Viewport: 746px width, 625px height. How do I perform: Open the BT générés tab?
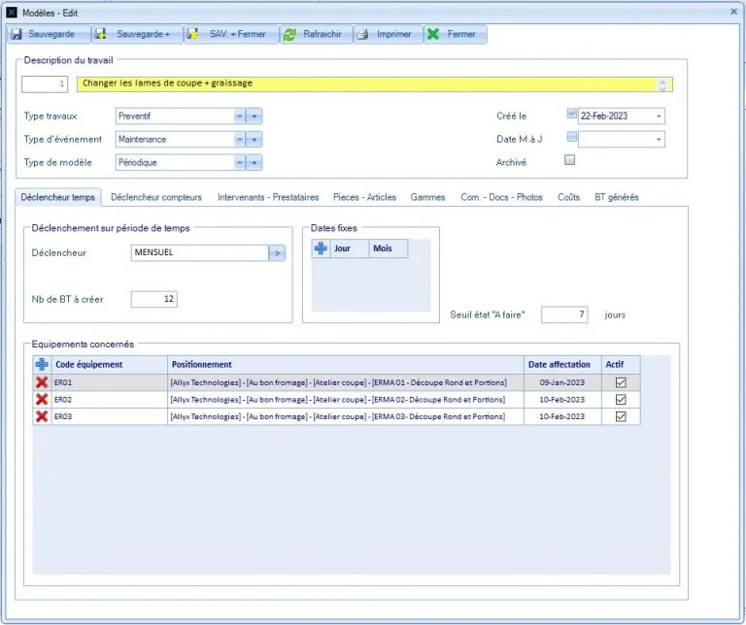tap(617, 197)
